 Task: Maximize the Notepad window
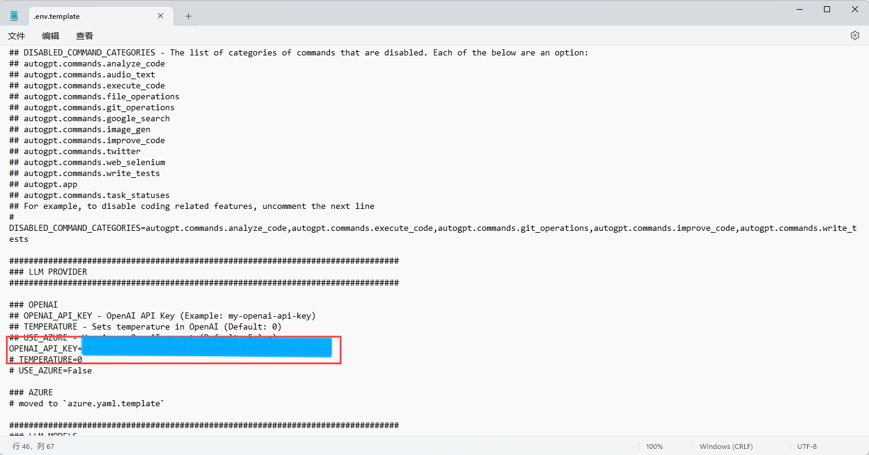point(826,9)
